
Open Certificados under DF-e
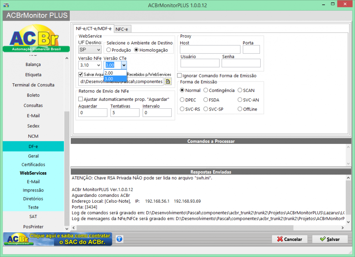tap(33, 164)
